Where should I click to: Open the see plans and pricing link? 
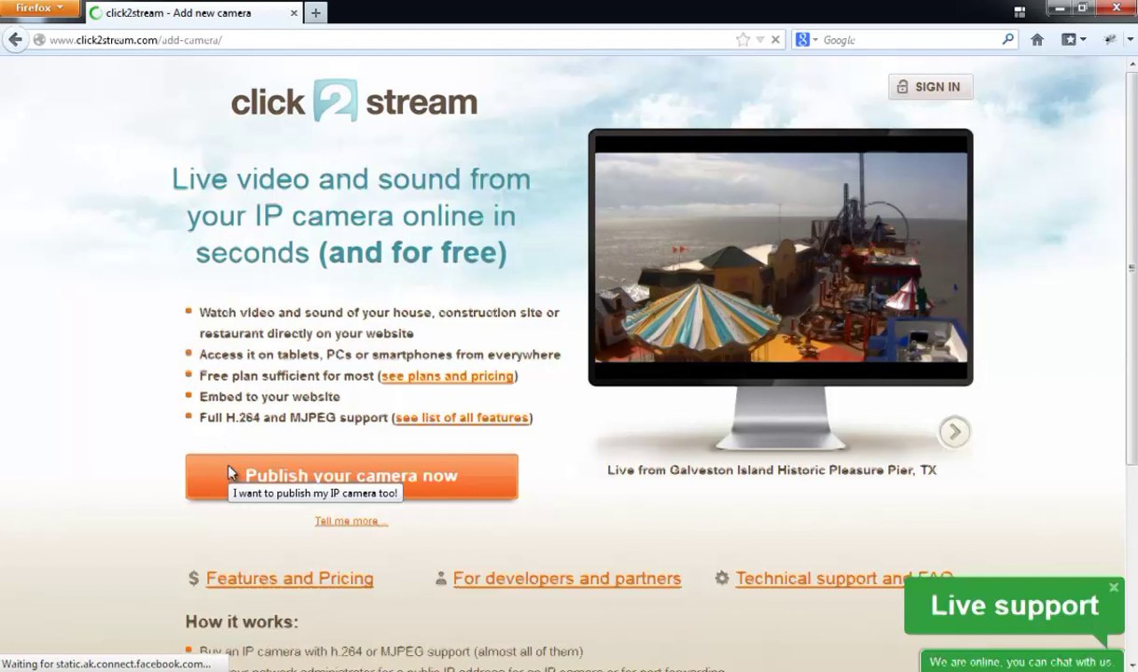(447, 376)
